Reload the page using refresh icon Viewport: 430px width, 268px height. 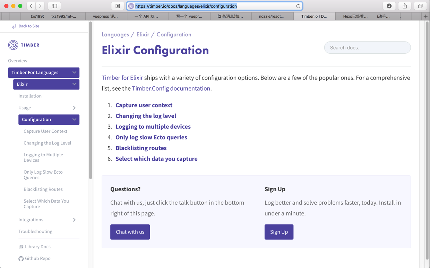coord(298,6)
